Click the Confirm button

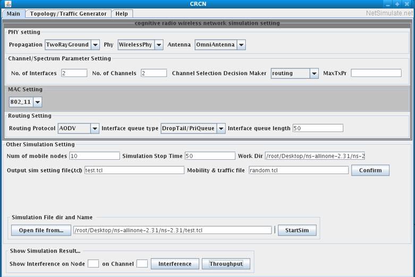coord(370,170)
